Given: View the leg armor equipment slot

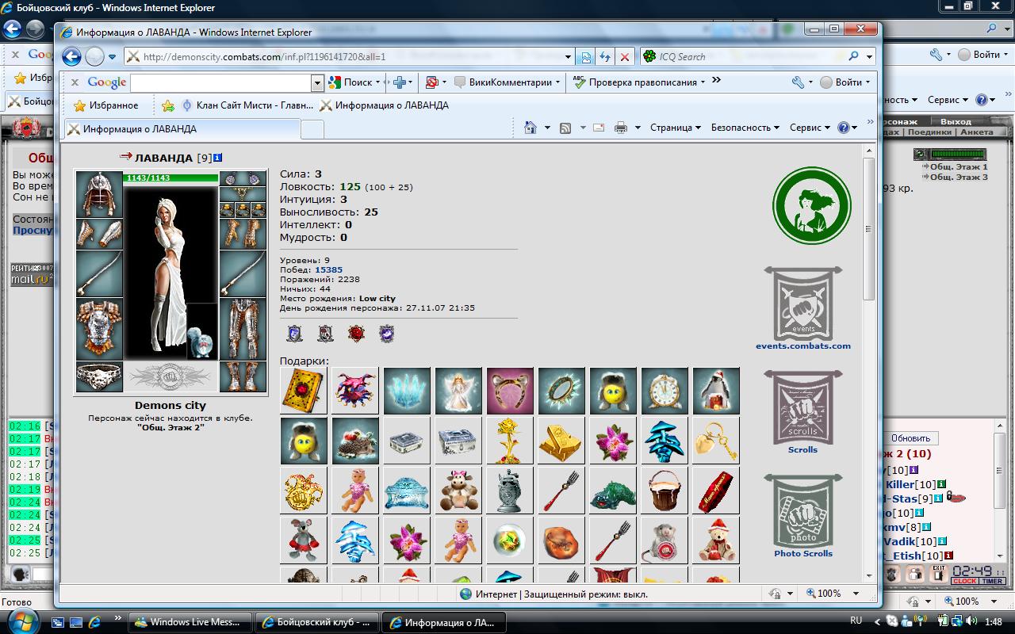Looking at the screenshot, I should (x=242, y=329).
